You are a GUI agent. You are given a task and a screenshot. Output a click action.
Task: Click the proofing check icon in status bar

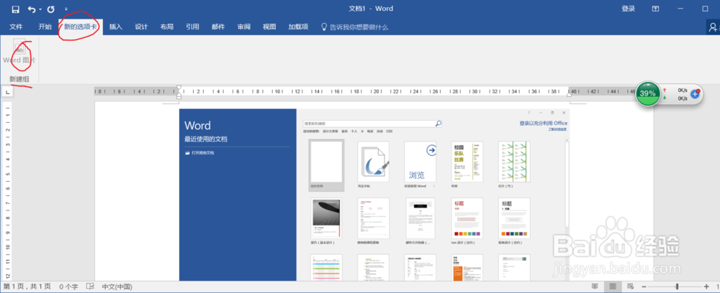(x=91, y=287)
